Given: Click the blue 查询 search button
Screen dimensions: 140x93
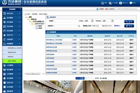Looking at the screenshot, I should coord(129,22).
